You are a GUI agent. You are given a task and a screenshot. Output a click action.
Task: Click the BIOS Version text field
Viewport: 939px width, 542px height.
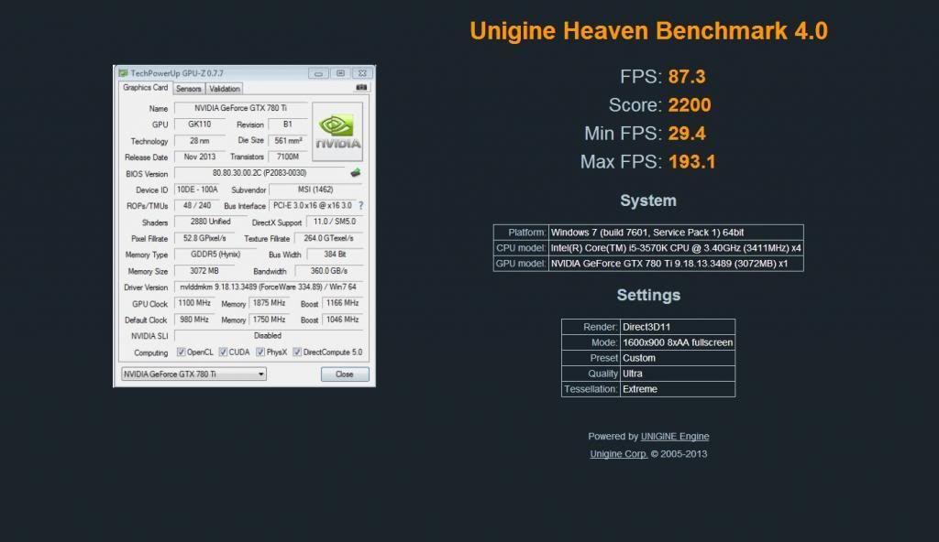(259, 173)
